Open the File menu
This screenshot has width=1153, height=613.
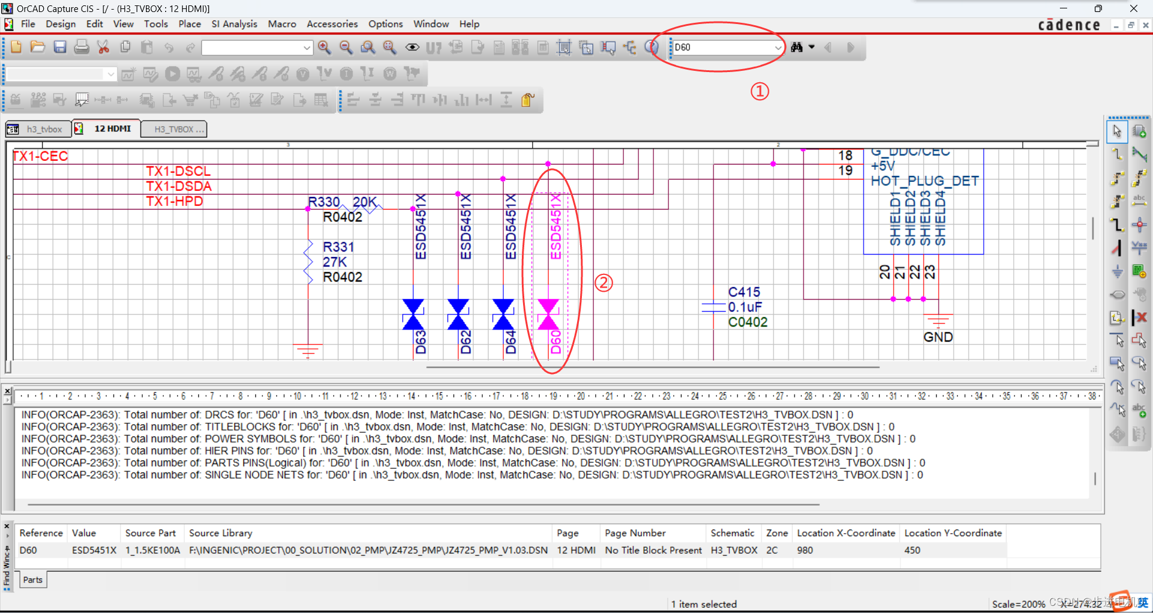[28, 24]
